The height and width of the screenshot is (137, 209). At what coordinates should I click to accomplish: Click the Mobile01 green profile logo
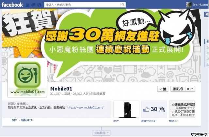[x=27, y=77]
